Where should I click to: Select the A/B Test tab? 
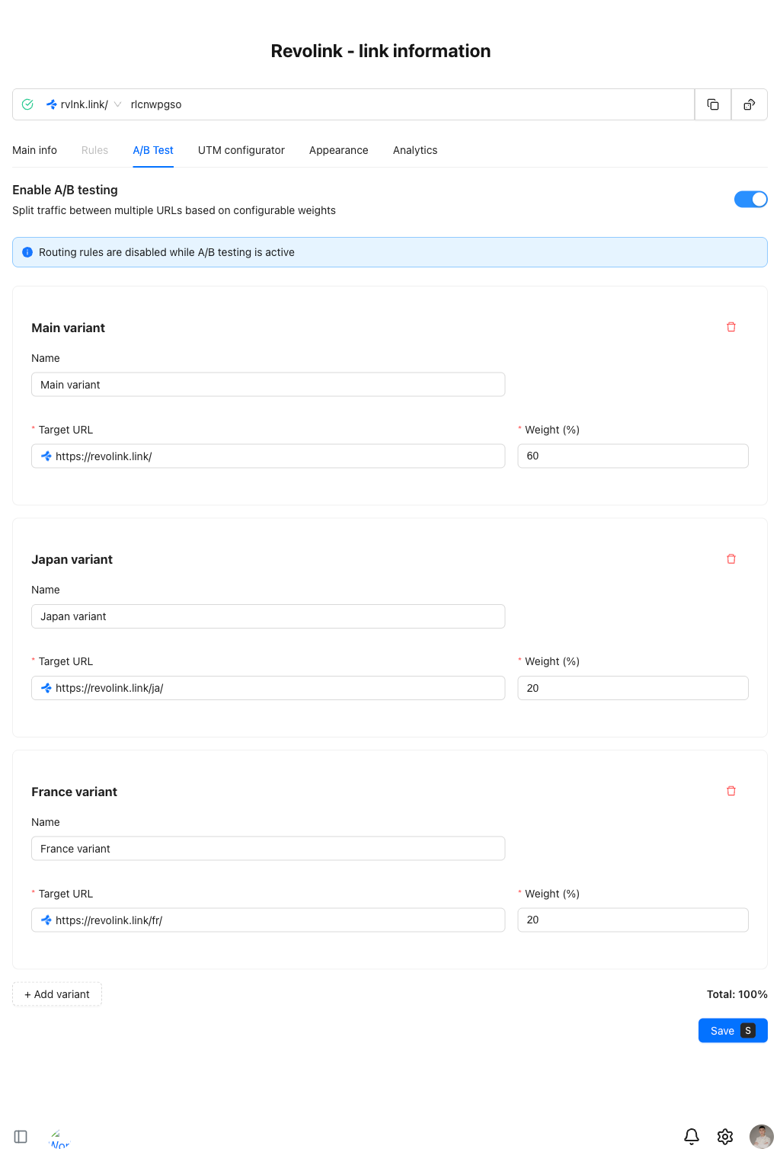[153, 150]
